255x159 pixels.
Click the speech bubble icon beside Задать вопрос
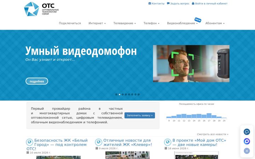(168, 4)
